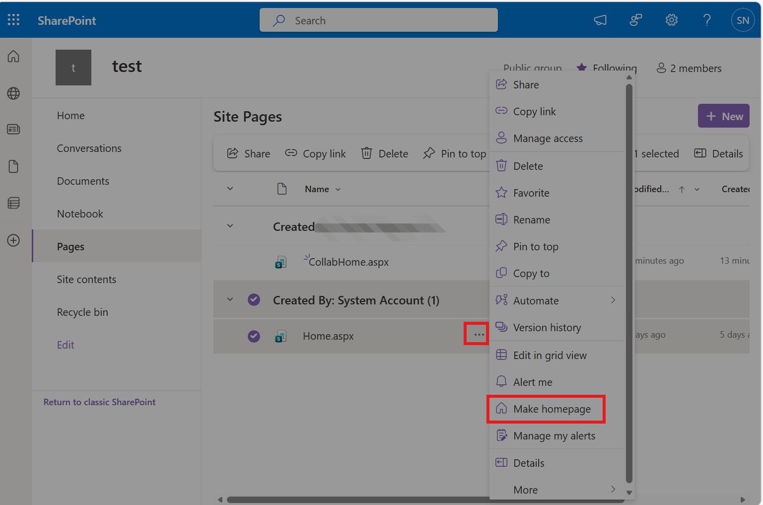Open My sites globe icon in rail
Viewport: 763px width, 505px height.
tap(13, 93)
